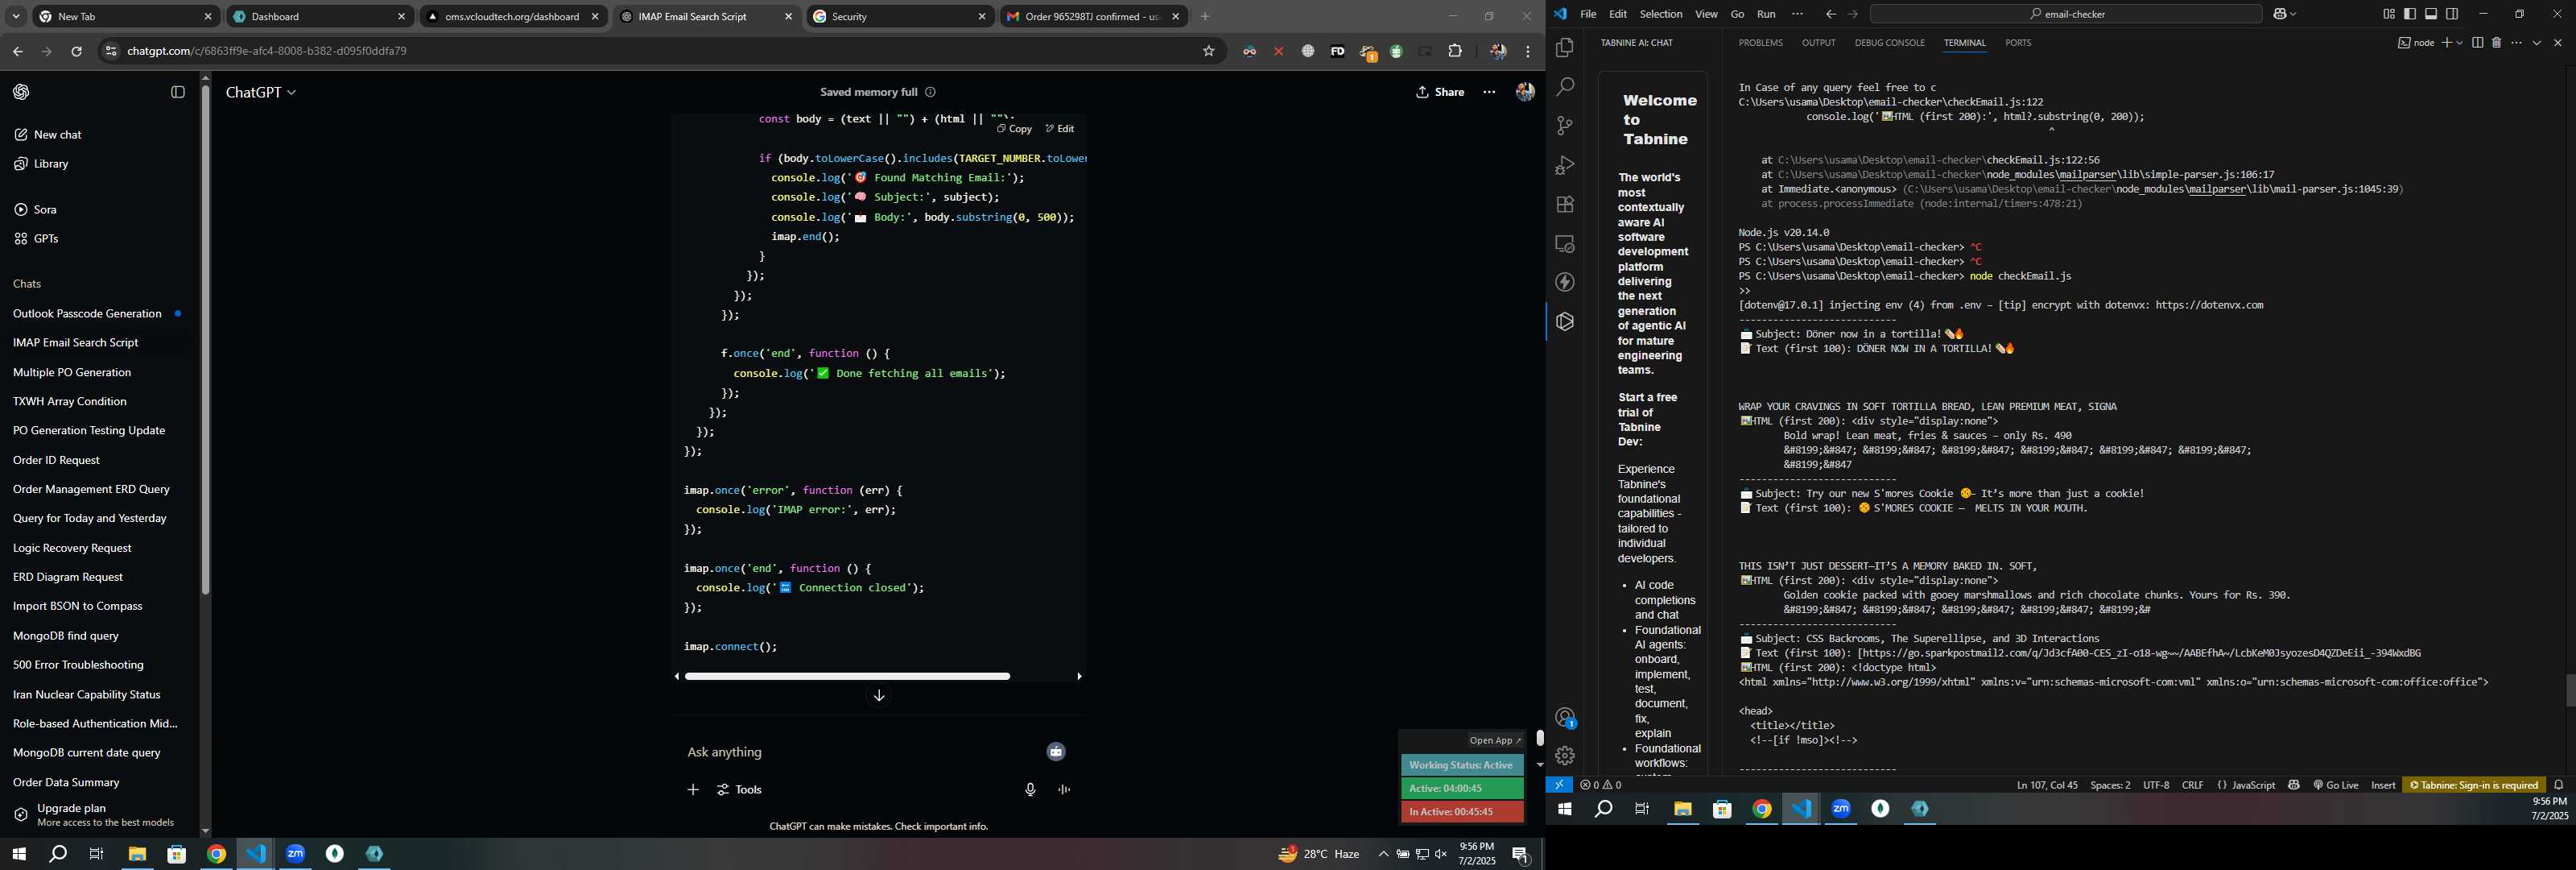Image resolution: width=2576 pixels, height=870 pixels.
Task: Click the ChatGPT dictate microphone icon
Action: point(1030,790)
